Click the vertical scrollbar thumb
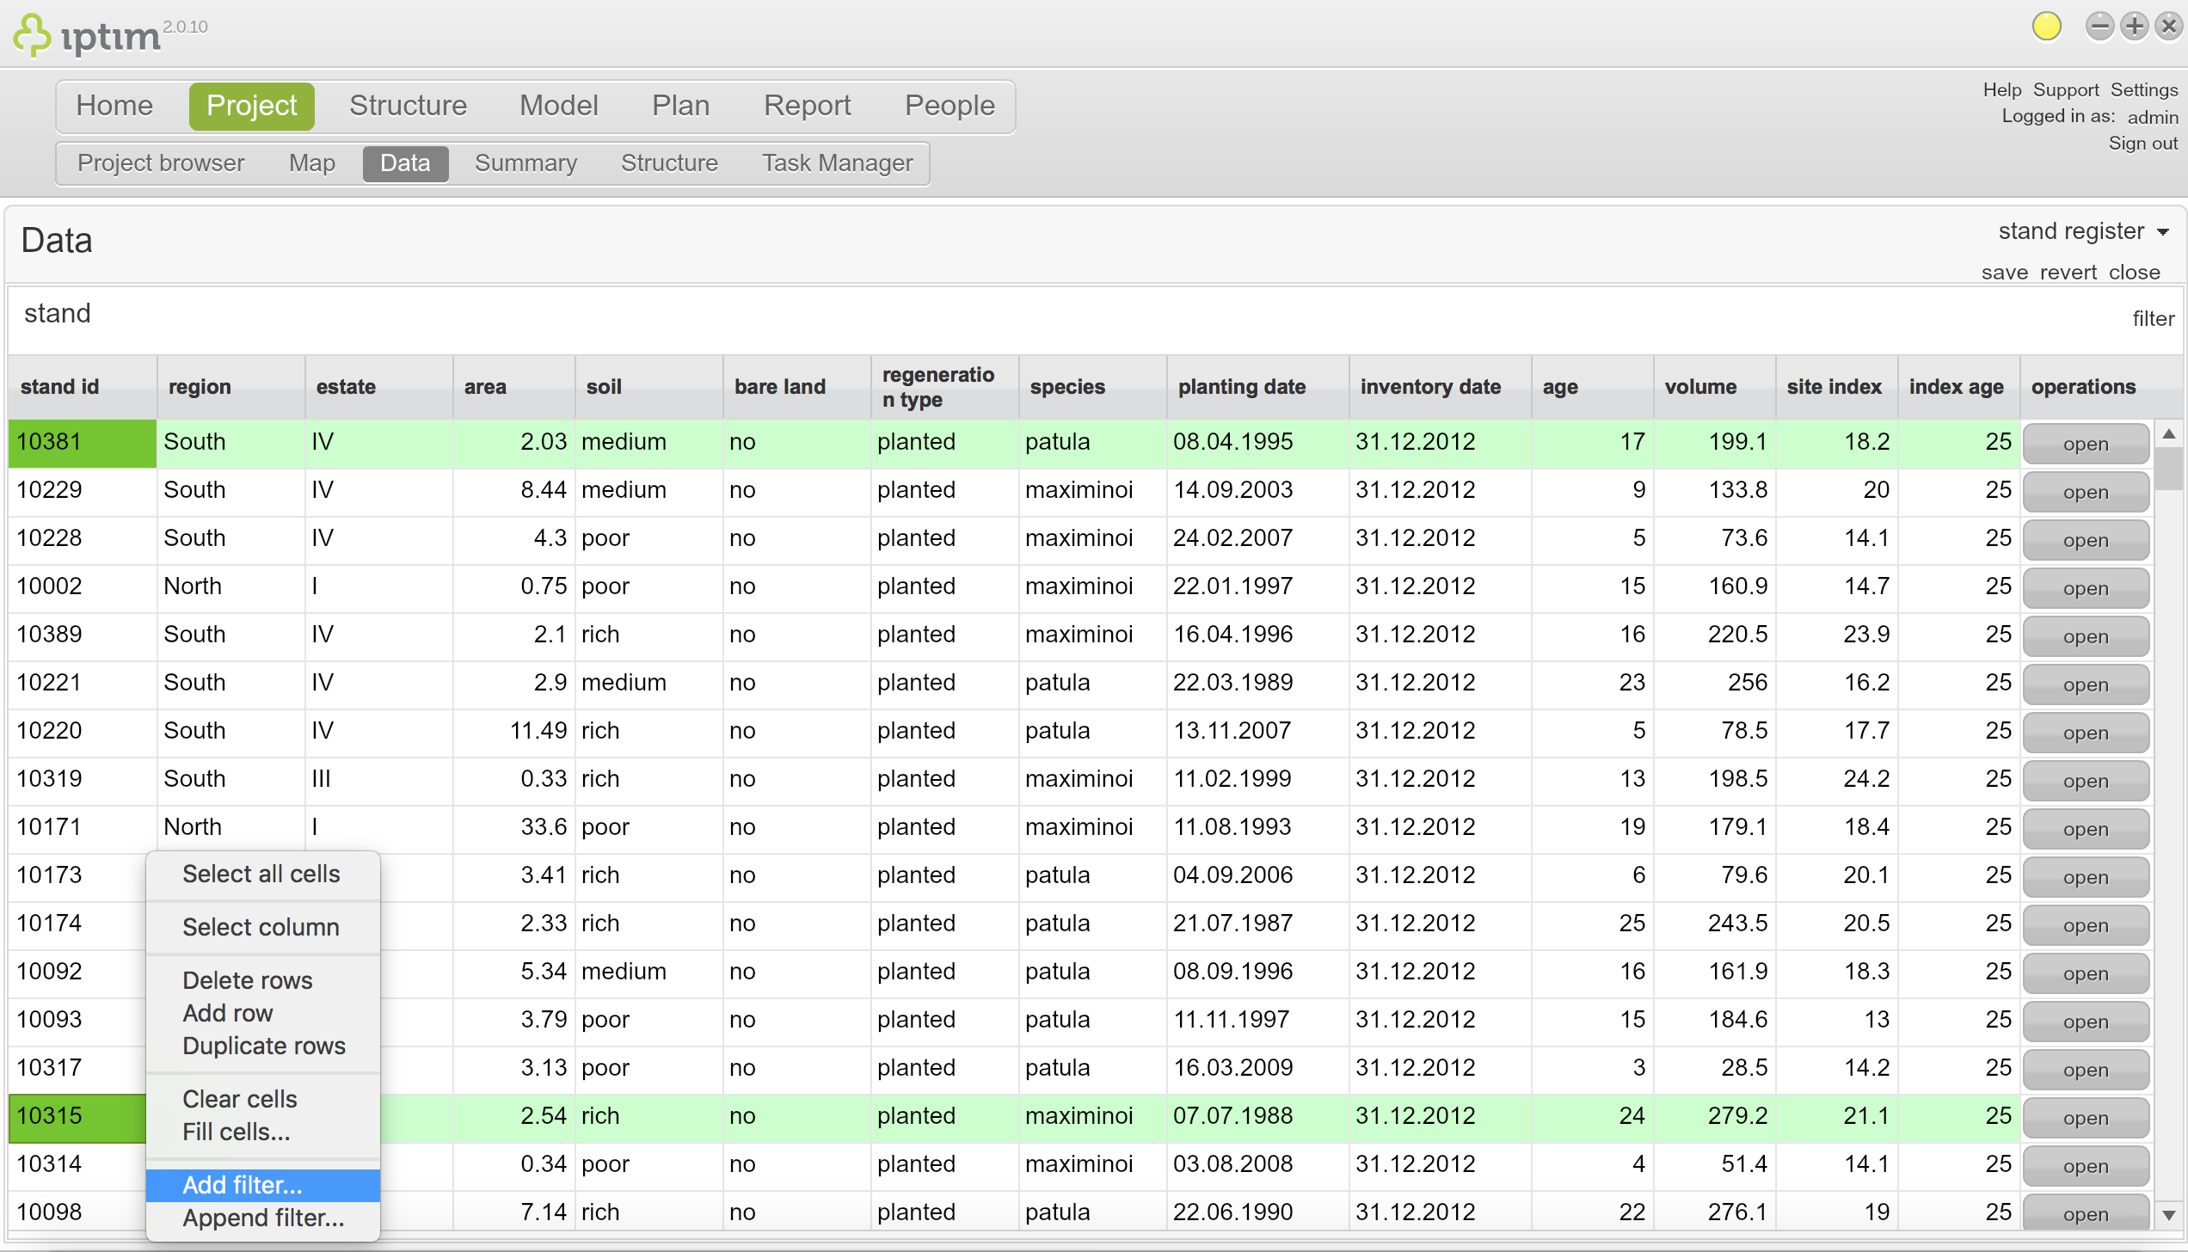 click(2169, 469)
